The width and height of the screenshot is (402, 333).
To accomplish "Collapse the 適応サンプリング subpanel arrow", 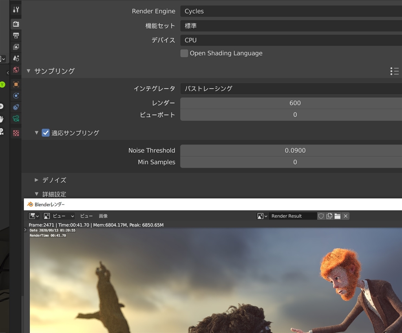I will (x=37, y=133).
